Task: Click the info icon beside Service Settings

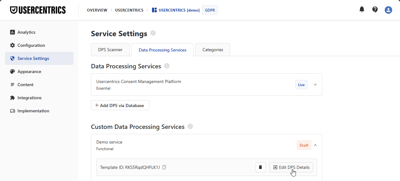Action: coord(153,33)
